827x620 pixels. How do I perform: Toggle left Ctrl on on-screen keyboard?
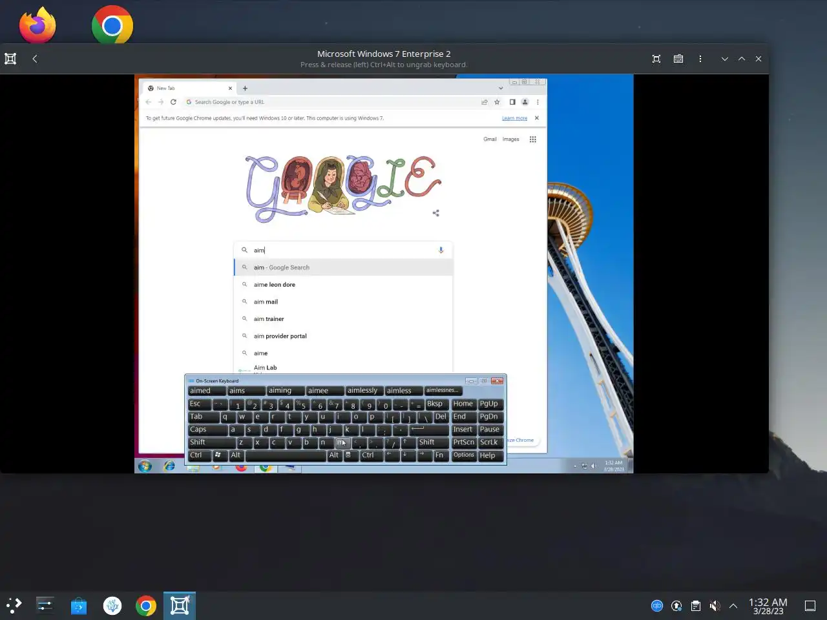click(x=200, y=455)
